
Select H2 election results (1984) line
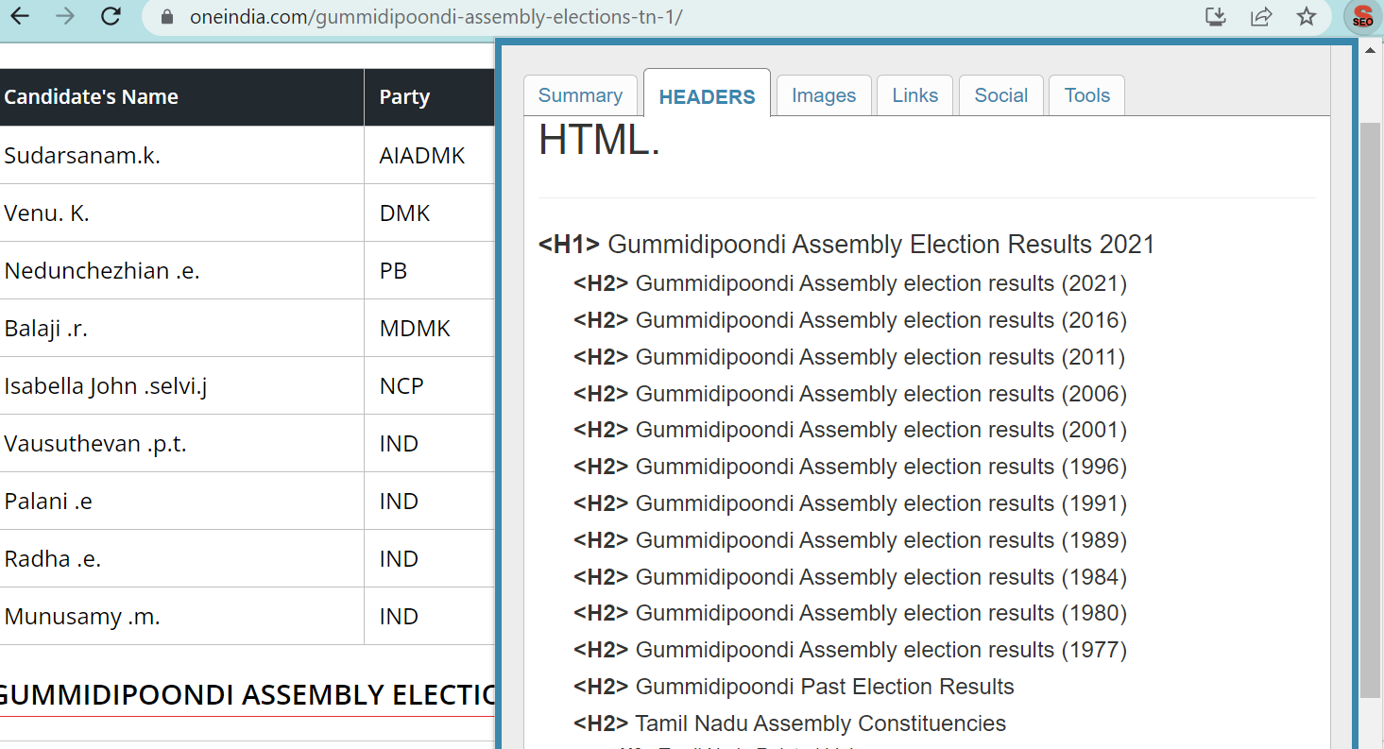pos(850,577)
